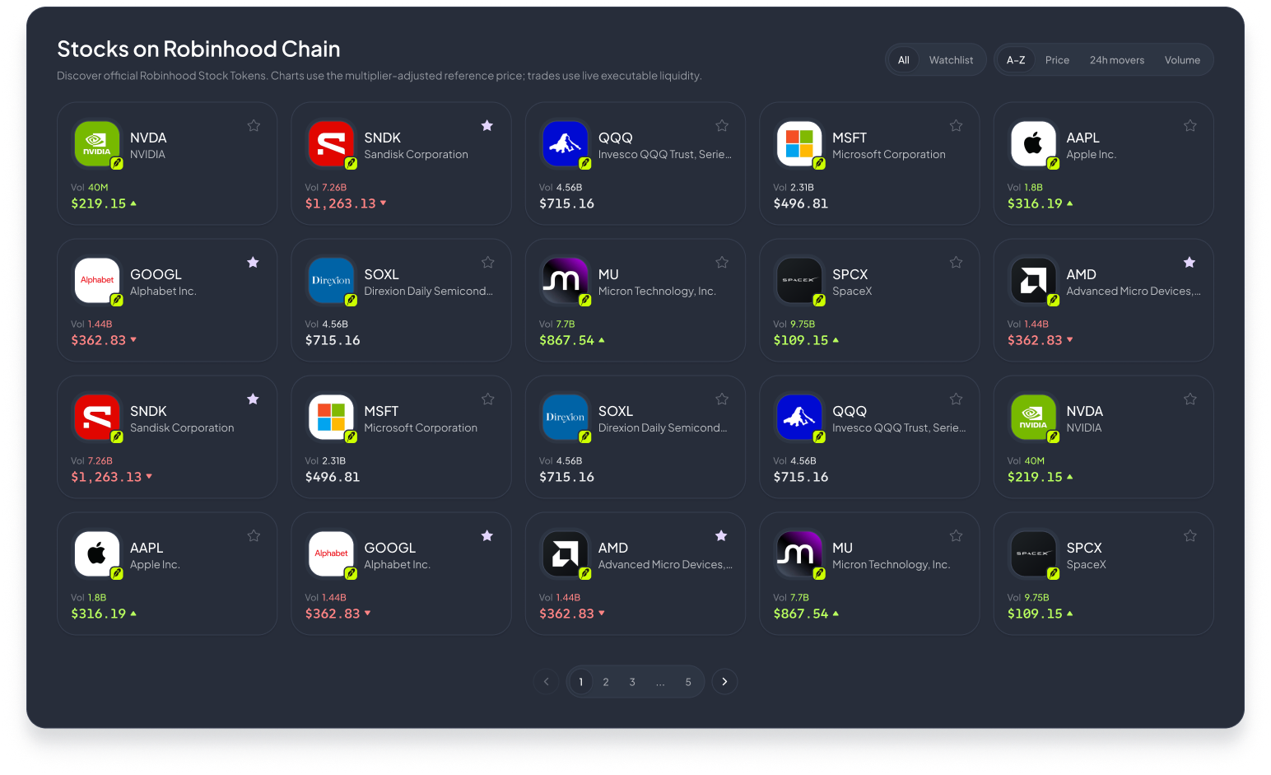The image size is (1271, 775).
Task: Open the Alphabet logo in the bottom row
Action: click(x=331, y=554)
